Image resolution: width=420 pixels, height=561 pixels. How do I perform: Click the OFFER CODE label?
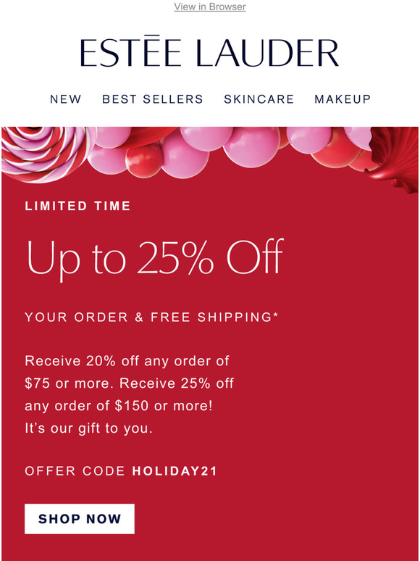[x=75, y=471]
